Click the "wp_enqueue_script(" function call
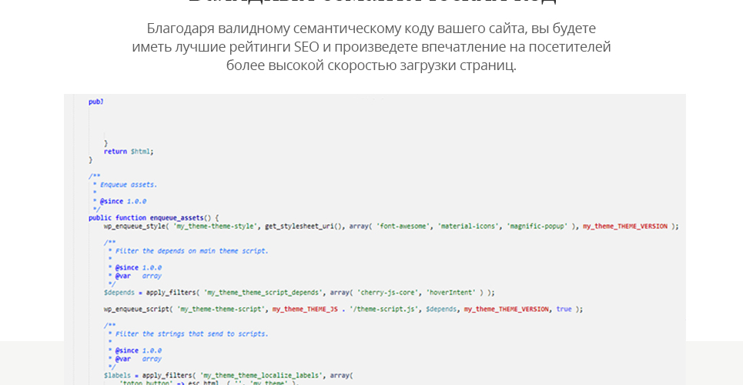The width and height of the screenshot is (743, 385). (x=139, y=309)
